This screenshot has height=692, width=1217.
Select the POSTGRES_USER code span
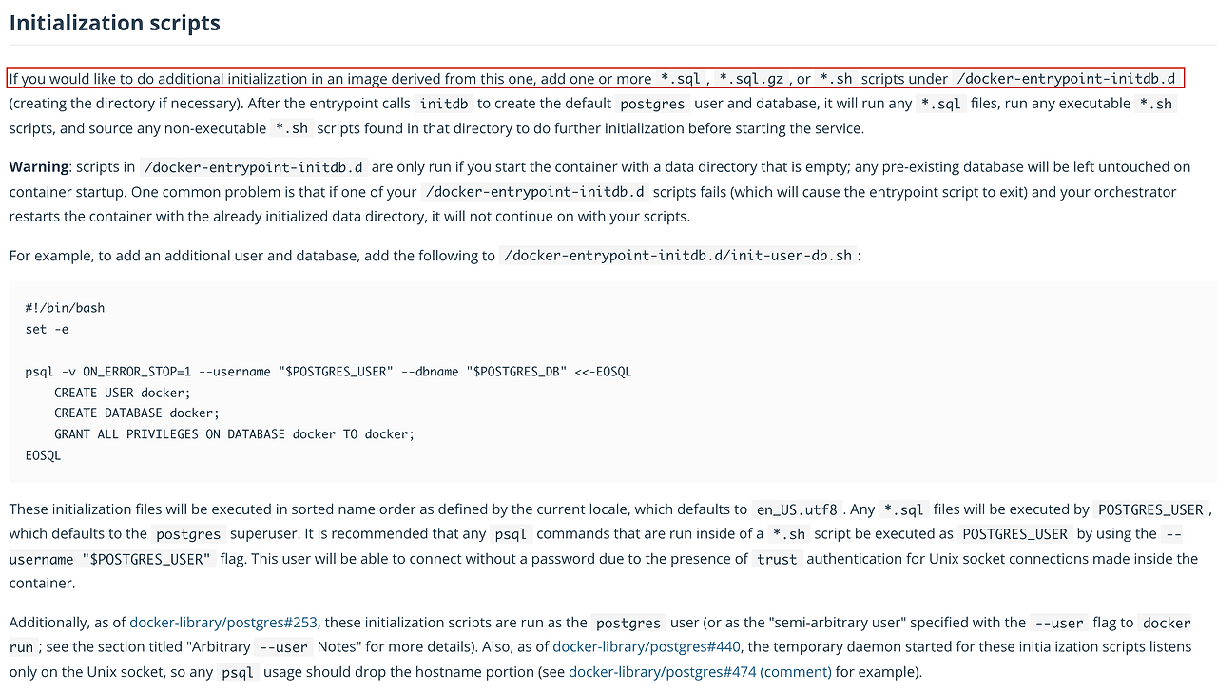[1150, 509]
